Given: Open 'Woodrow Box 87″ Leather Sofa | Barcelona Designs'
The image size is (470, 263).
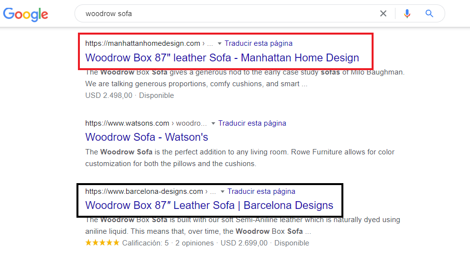Looking at the screenshot, I should (209, 205).
